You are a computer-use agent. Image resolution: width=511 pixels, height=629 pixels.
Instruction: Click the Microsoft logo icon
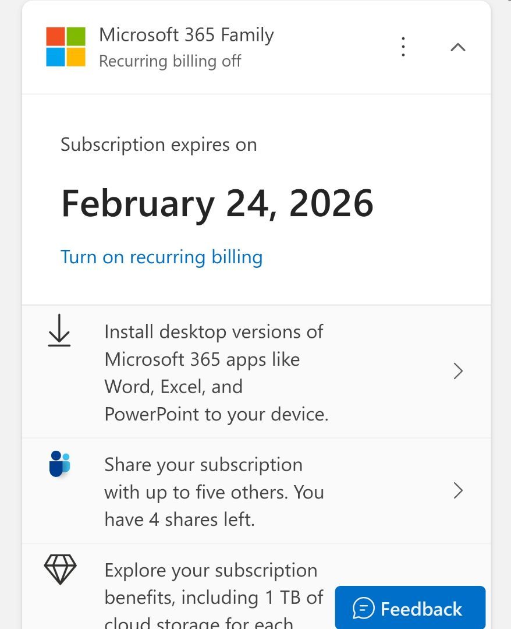tap(66, 47)
